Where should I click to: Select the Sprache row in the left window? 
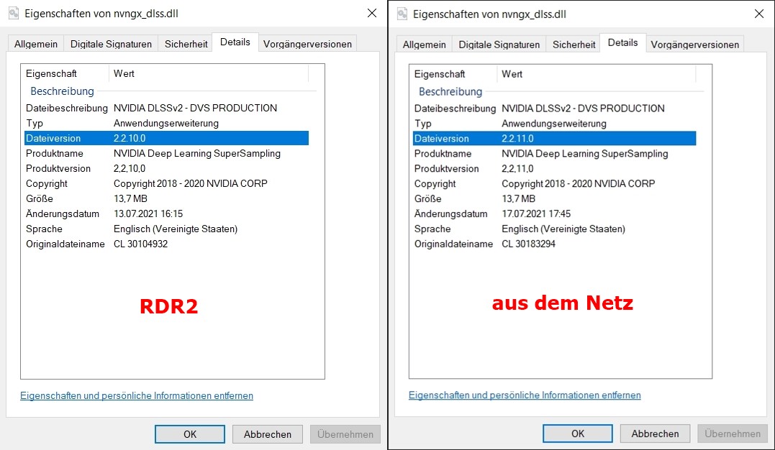[x=166, y=229]
